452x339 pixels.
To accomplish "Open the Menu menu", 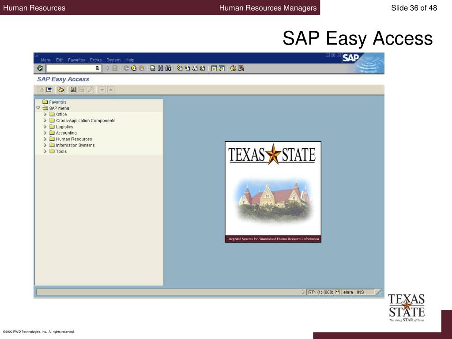I will (46, 60).
